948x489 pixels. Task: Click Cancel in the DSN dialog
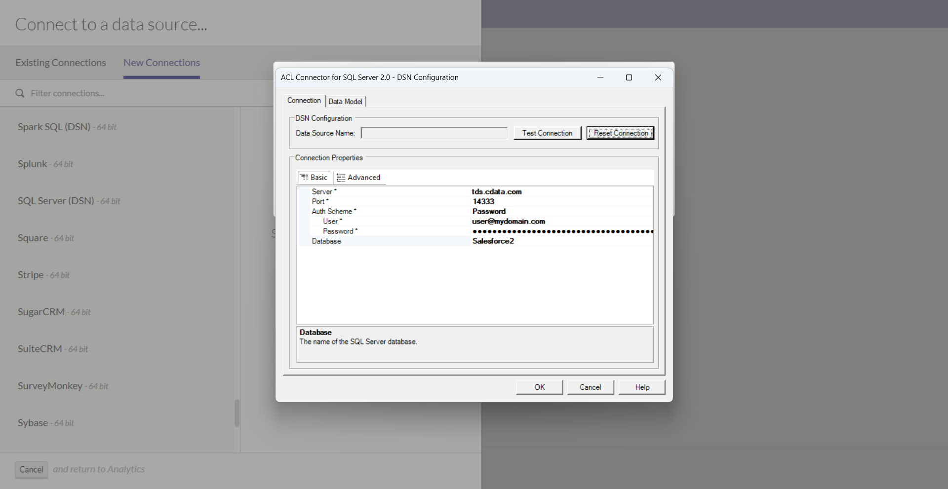click(590, 387)
